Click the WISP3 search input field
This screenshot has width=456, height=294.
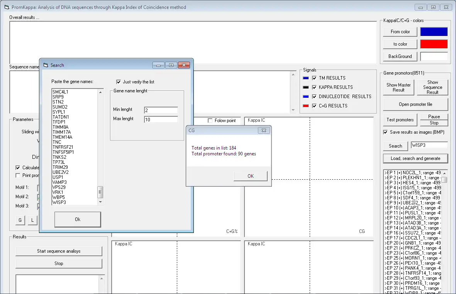point(429,145)
